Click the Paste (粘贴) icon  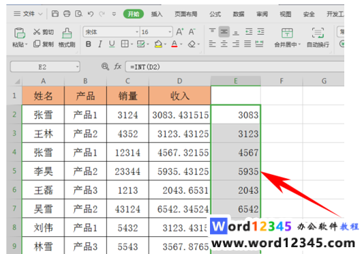click(20, 33)
